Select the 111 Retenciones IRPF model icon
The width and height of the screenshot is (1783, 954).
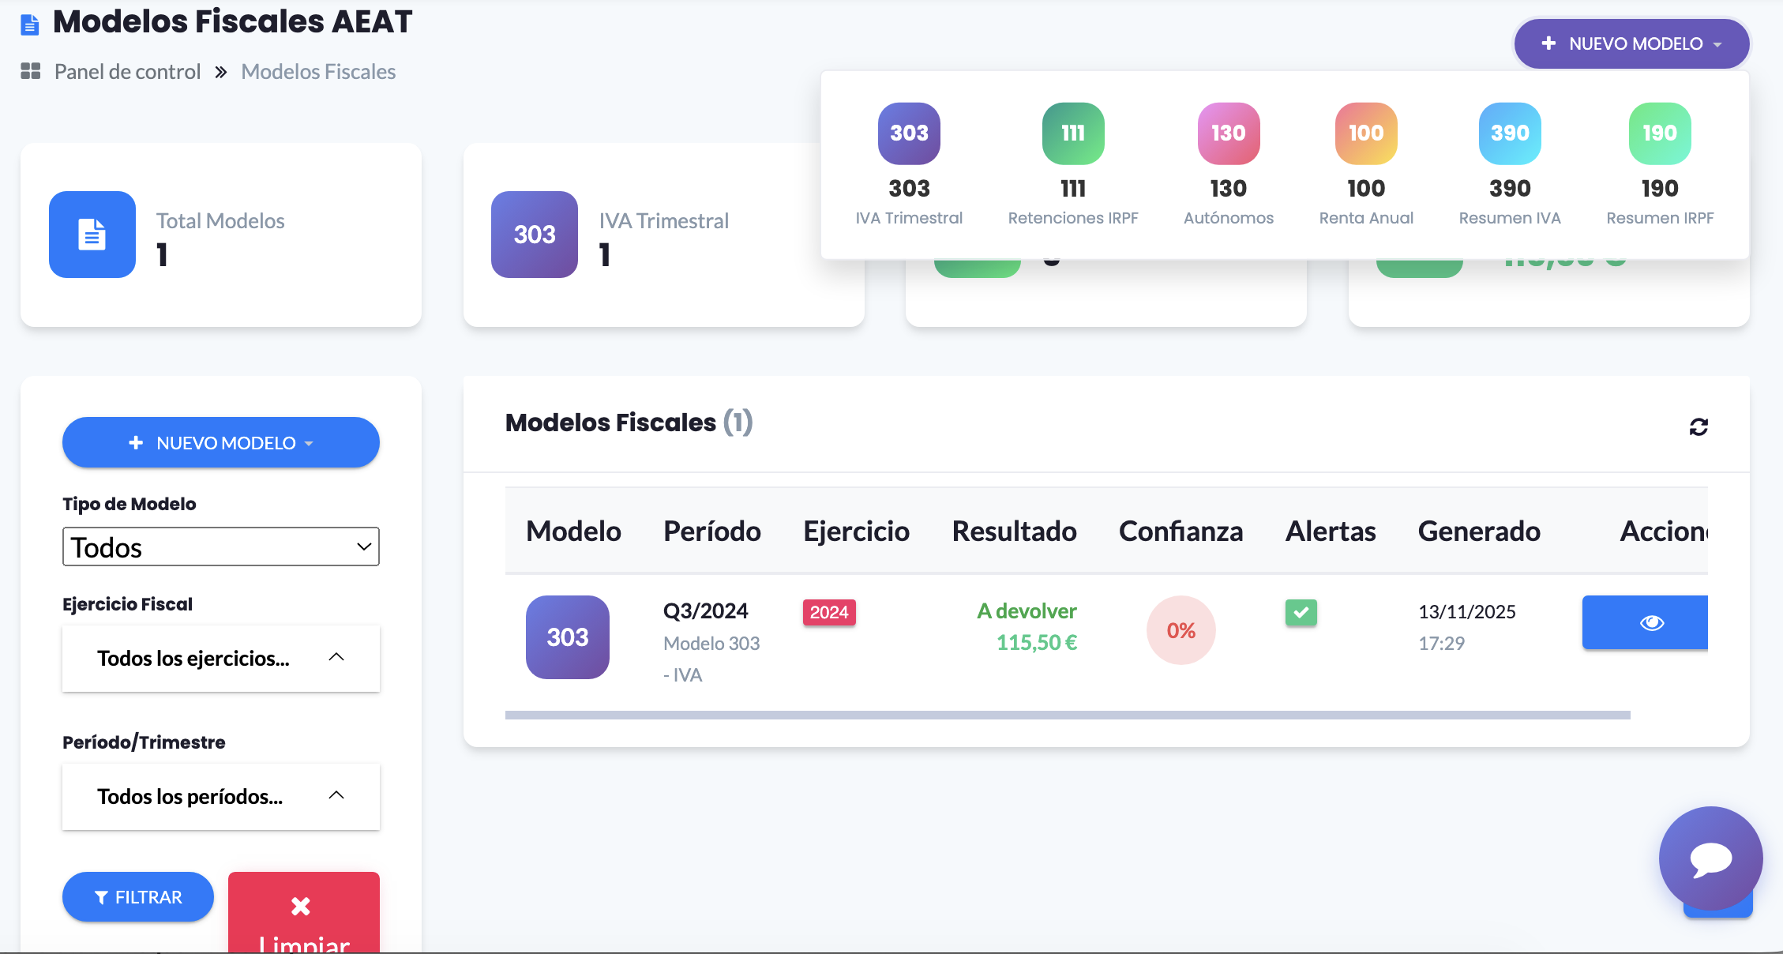pyautogui.click(x=1072, y=134)
